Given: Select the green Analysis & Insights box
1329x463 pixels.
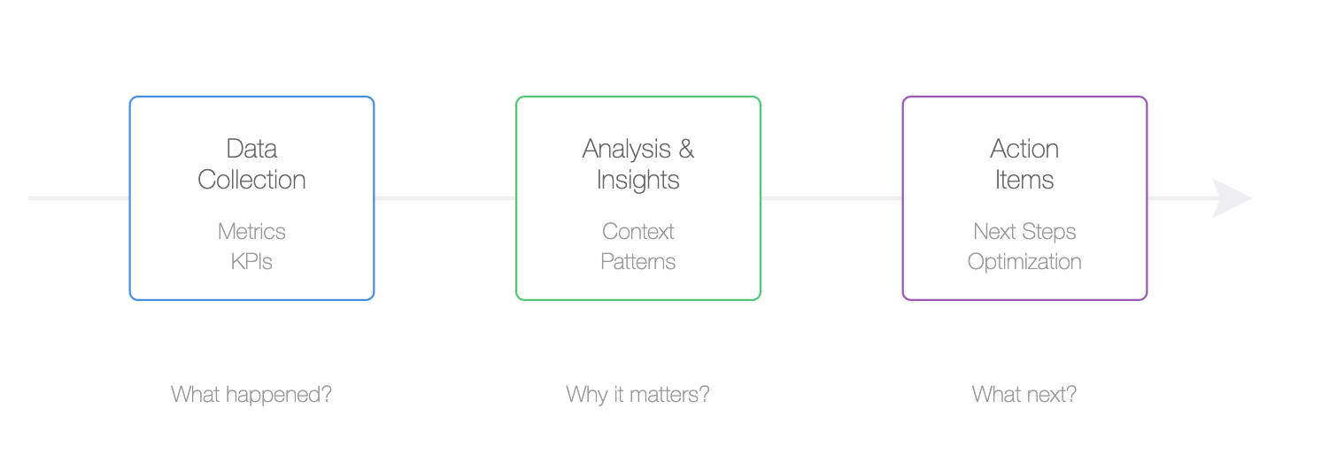Looking at the screenshot, I should [x=638, y=198].
